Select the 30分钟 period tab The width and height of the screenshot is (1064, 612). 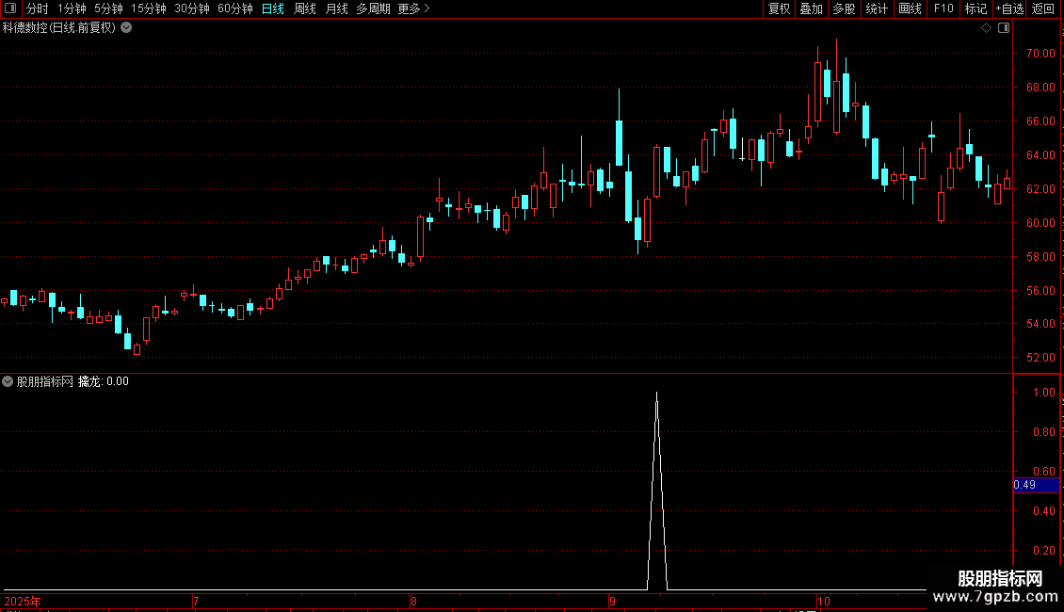191,8
